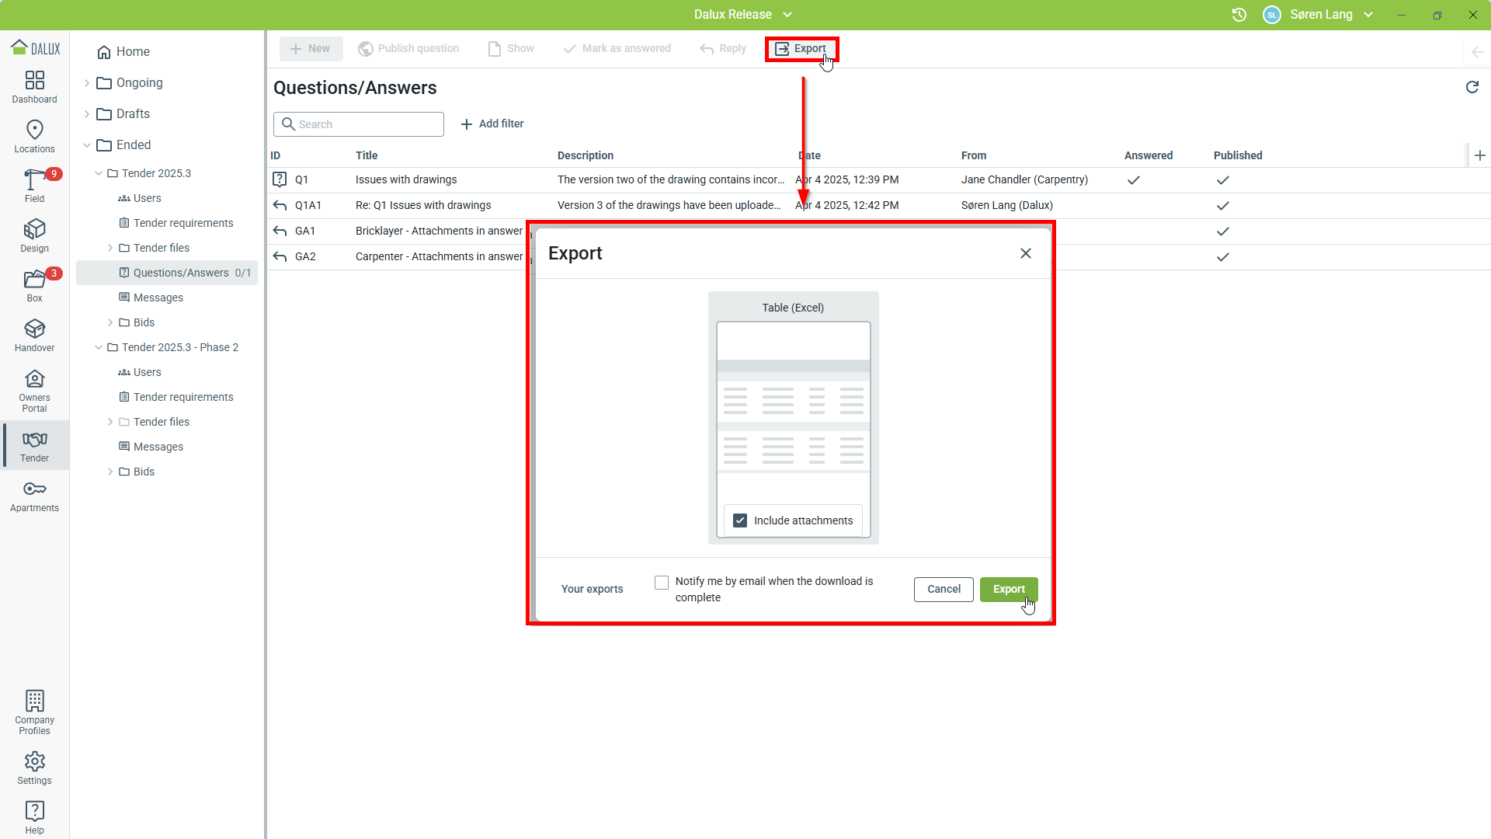Open Tender requirements under Phase 2
Screen dimensions: 1491x839
[183, 397]
